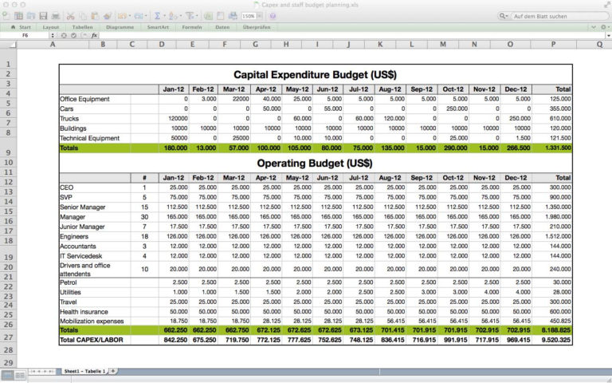Open the Formeln ribbon tab
The width and height of the screenshot is (612, 383).
tap(192, 26)
